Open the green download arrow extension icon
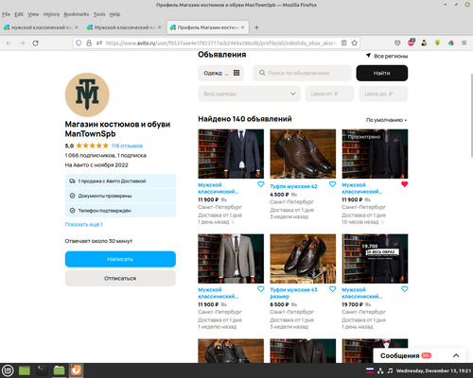This screenshot has height=378, width=473. point(437,43)
